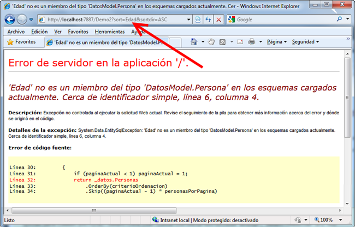Click the 'Error de código fuente:' label
The height and width of the screenshot is (227, 355).
[40, 148]
